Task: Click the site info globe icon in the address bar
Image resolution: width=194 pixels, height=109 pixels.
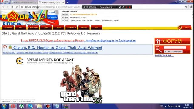Action: pyautogui.click(x=22, y=7)
